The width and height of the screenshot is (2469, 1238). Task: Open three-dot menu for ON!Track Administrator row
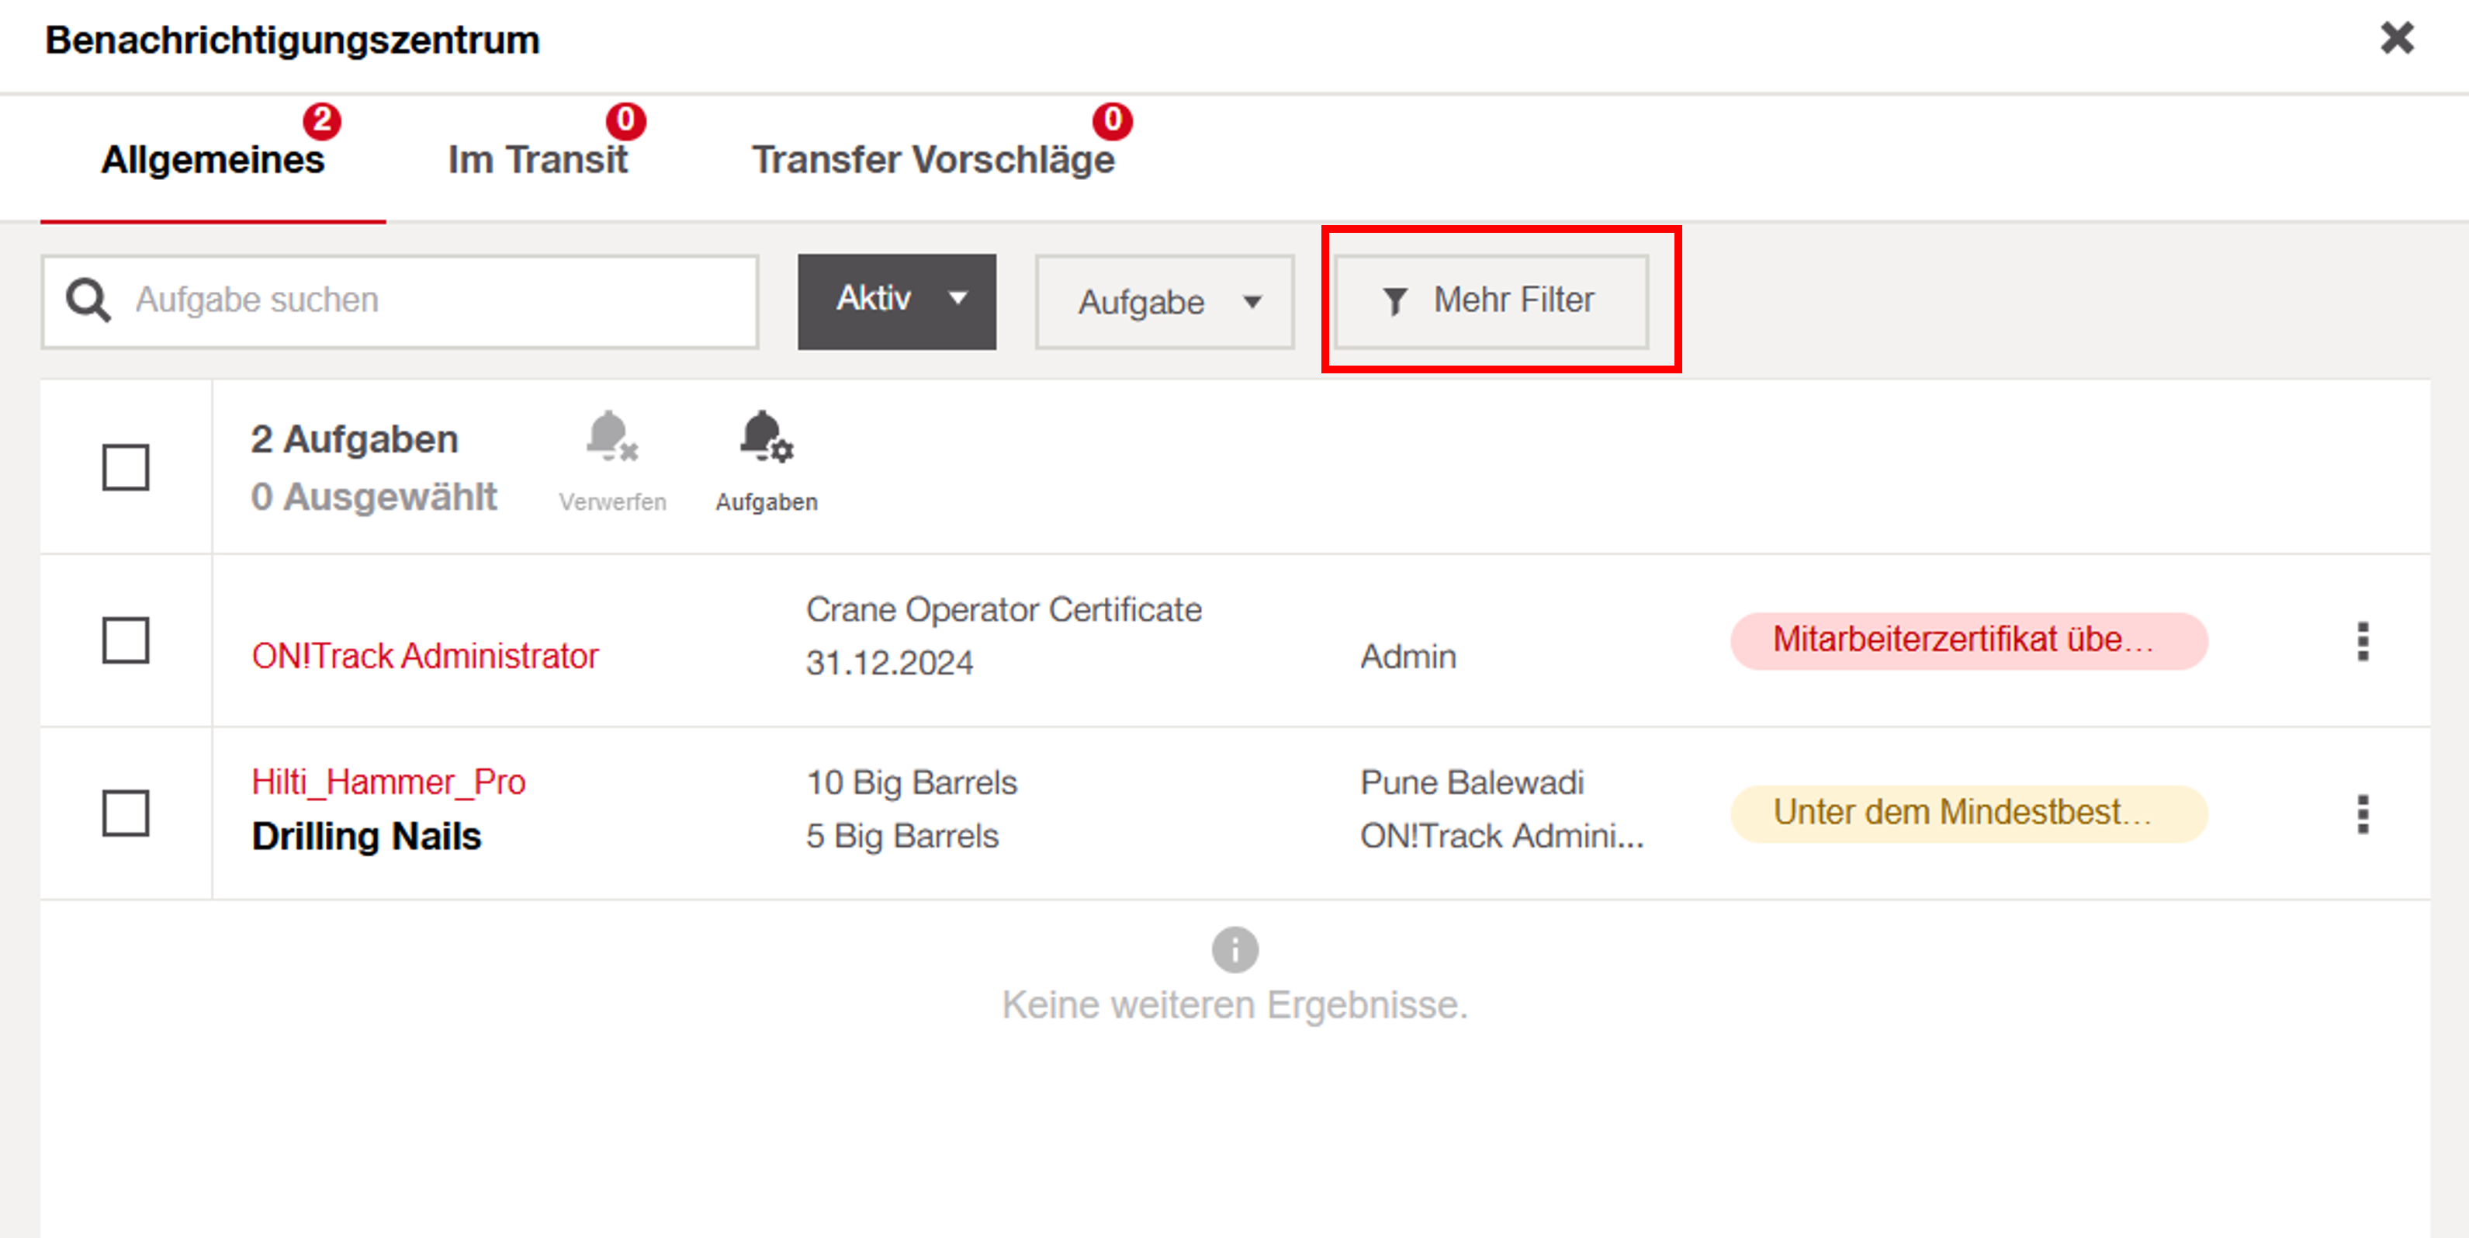tap(2362, 642)
